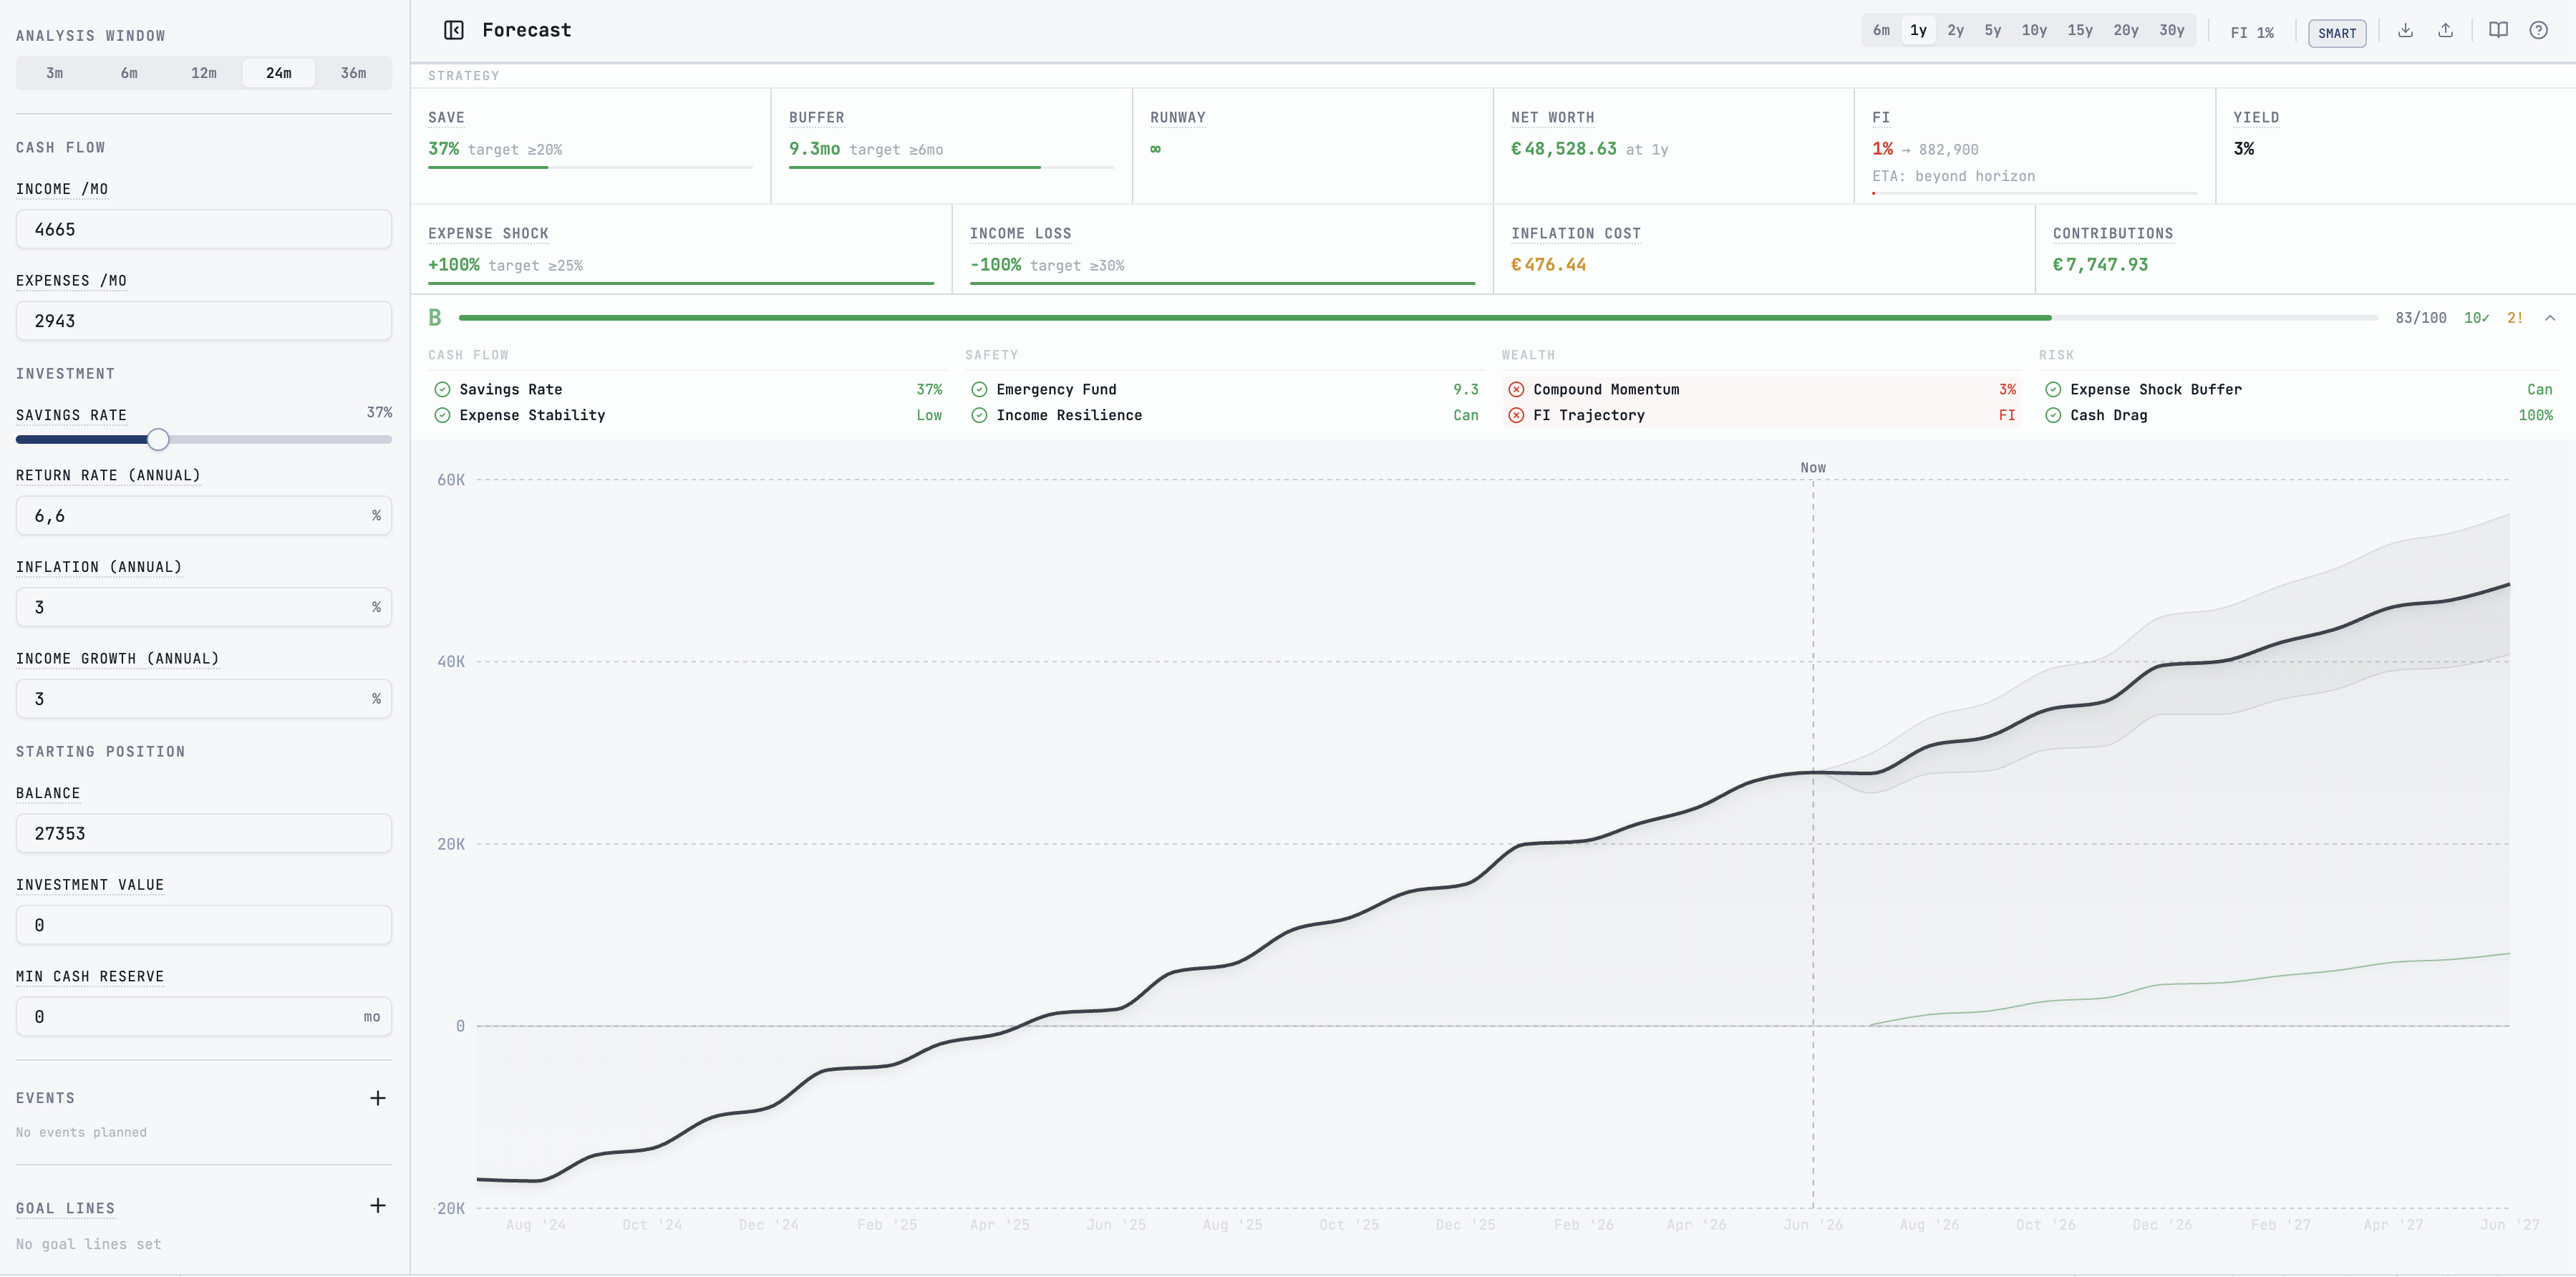Viewport: 2576px width, 1277px height.
Task: Click the Income per month input field
Action: click(x=204, y=229)
